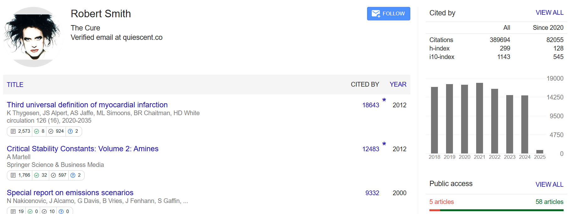Click citing publications document icon under Critical Stability Constants
Screen dimensions: 573x214
[x=13, y=175]
